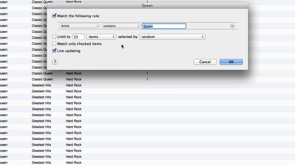
Task: Click the limit value field showing 25
Action: pos(78,37)
